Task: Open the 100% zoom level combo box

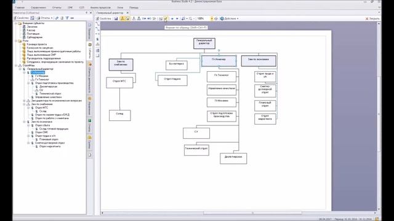Action: [205, 18]
